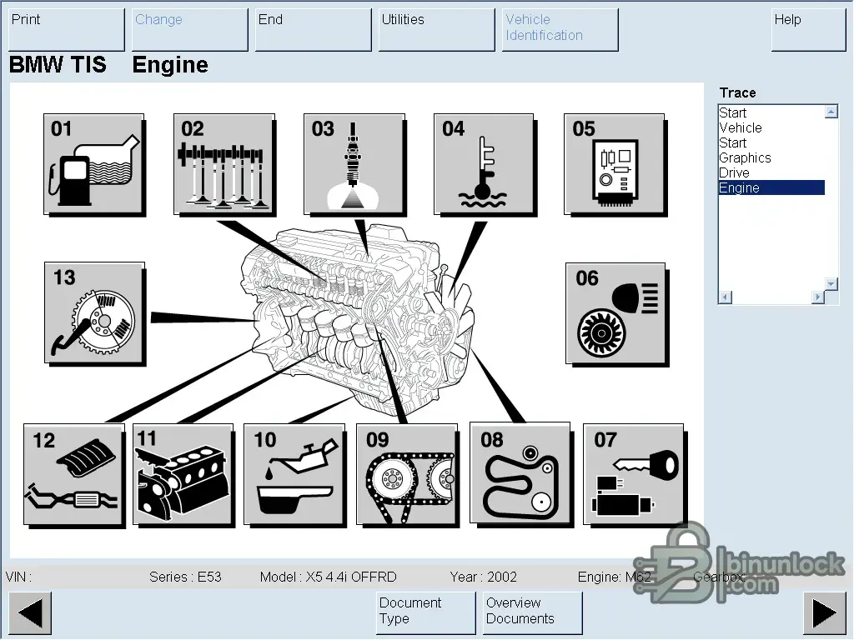Click the Print button
Viewport: 854px width, 640px height.
pos(67,30)
